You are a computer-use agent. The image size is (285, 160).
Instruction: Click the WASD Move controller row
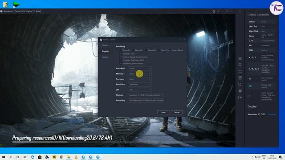pyautogui.click(x=261, y=22)
